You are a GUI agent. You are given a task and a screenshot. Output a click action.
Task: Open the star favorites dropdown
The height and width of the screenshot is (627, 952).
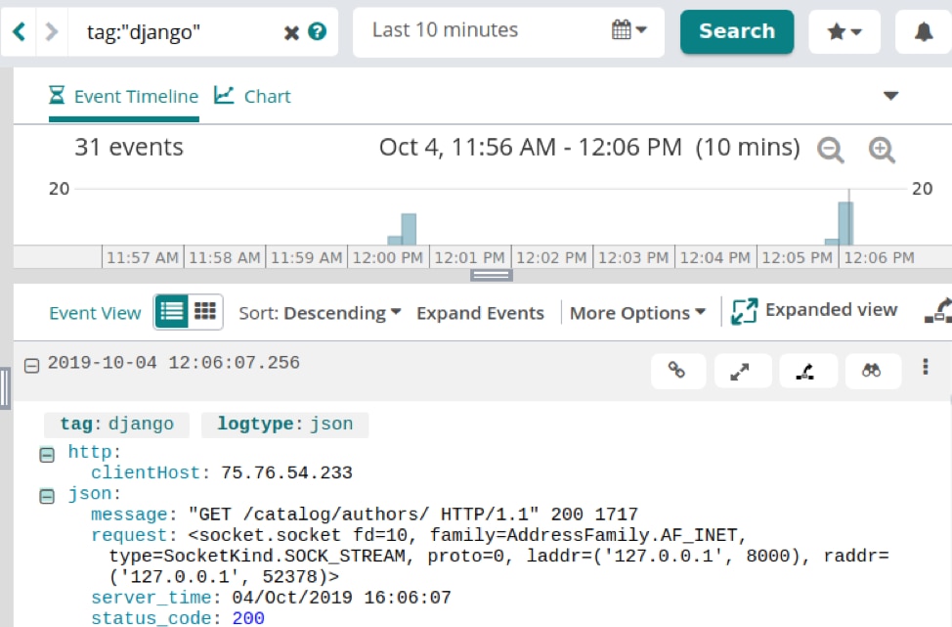pyautogui.click(x=844, y=32)
